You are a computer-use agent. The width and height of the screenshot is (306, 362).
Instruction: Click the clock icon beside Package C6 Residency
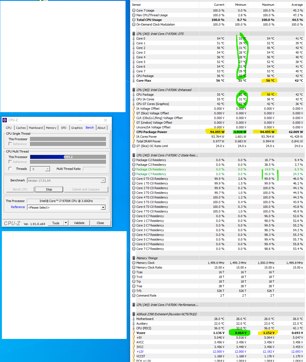[x=134, y=169]
